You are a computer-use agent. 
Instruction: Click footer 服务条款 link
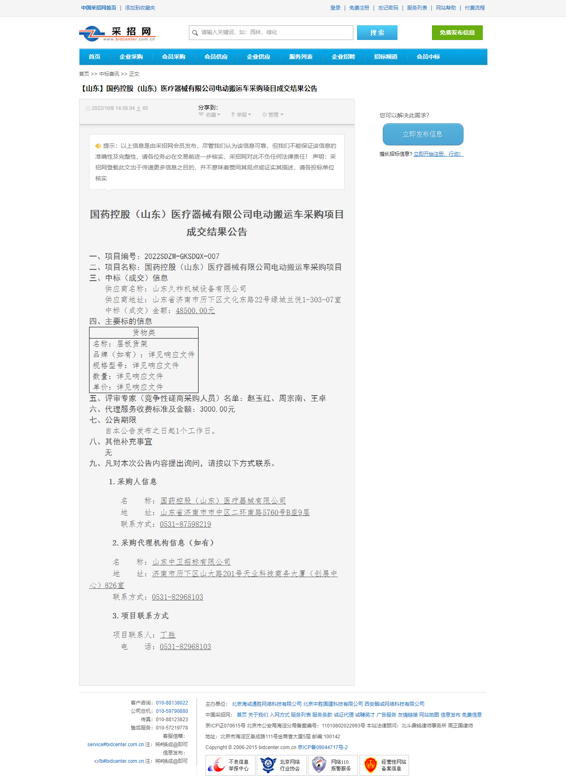click(322, 715)
